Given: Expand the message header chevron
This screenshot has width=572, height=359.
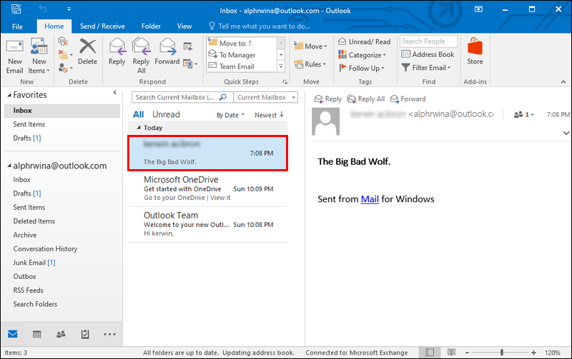Looking at the screenshot, I should (x=566, y=133).
